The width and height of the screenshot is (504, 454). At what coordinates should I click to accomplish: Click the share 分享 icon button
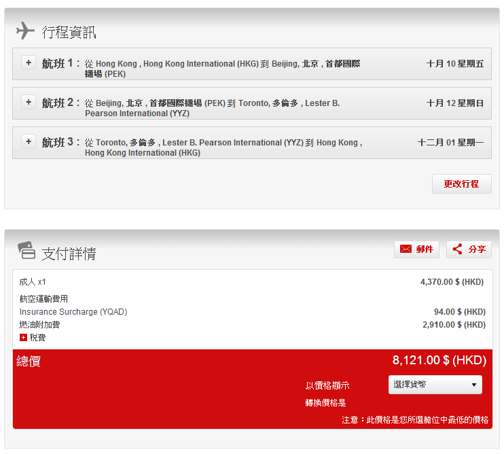click(469, 249)
